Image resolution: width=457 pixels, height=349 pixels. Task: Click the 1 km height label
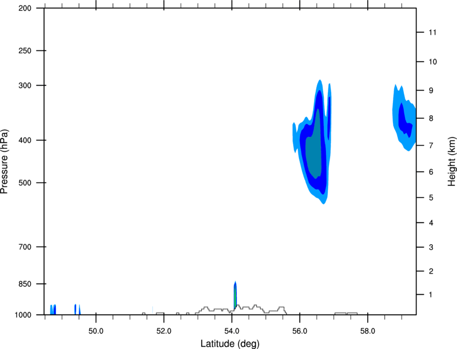[x=431, y=295]
